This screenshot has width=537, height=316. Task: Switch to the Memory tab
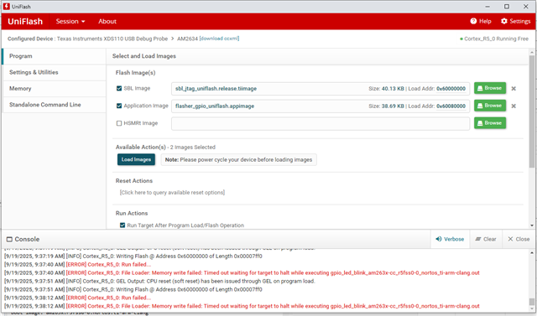tap(55, 89)
